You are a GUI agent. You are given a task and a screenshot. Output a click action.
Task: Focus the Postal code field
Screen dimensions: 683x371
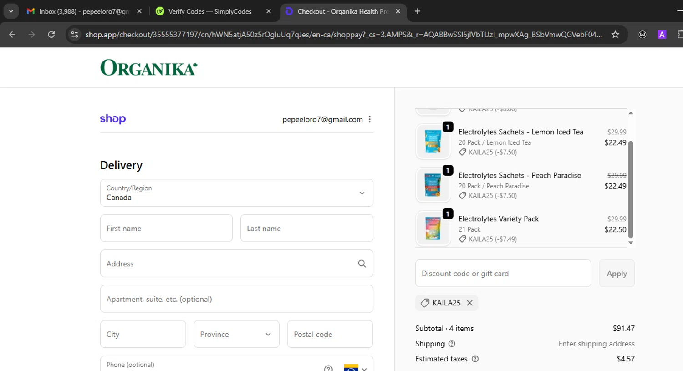click(330, 334)
